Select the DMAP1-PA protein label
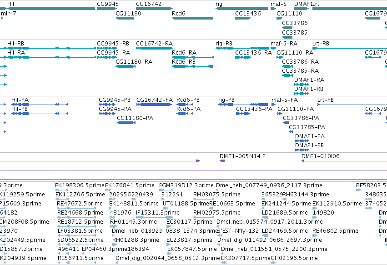Viewport: 387px width, 265px height. tap(310, 136)
